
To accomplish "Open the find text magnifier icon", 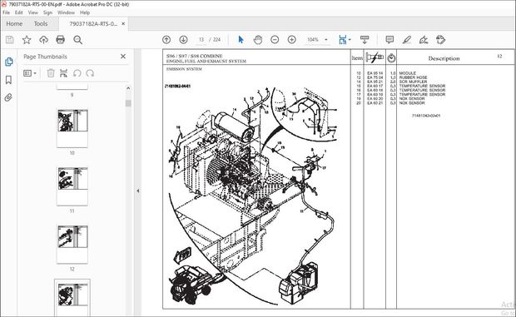I will pyautogui.click(x=77, y=40).
